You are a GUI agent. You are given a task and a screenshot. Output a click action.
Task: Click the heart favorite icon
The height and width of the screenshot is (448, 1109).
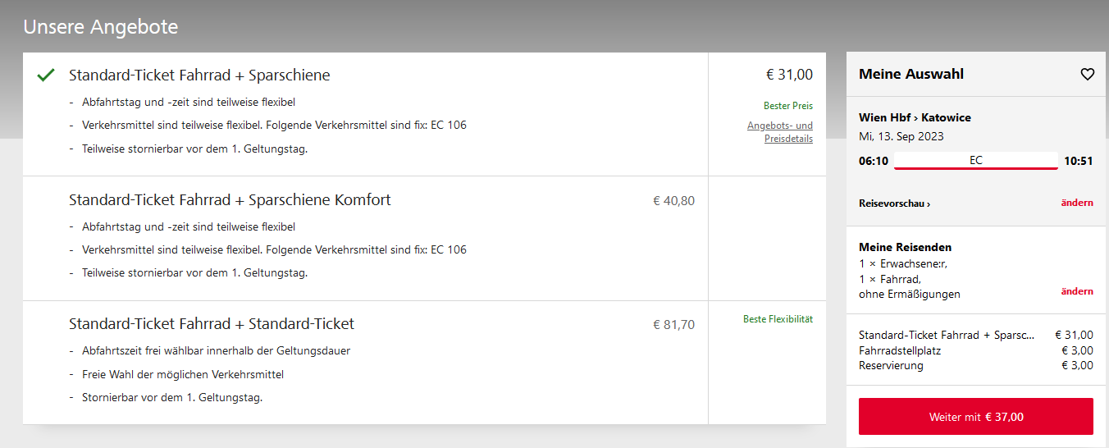click(x=1088, y=75)
